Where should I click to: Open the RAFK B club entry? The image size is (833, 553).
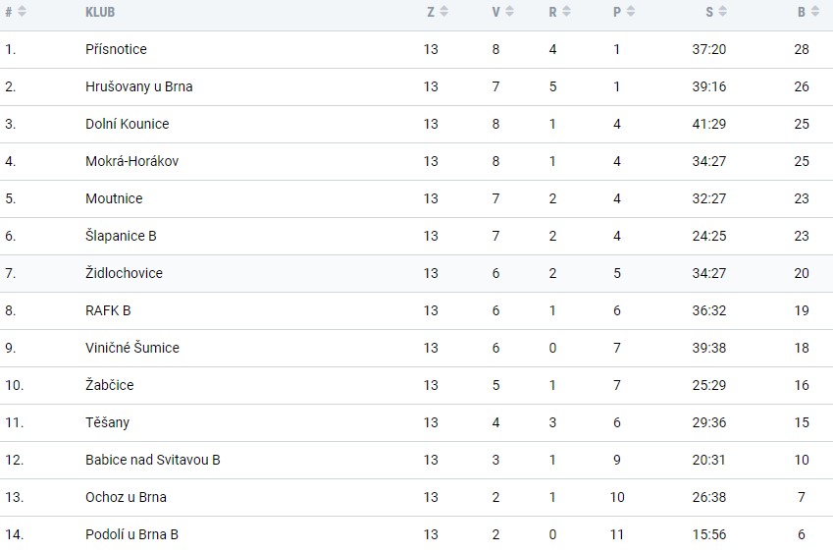coord(108,310)
